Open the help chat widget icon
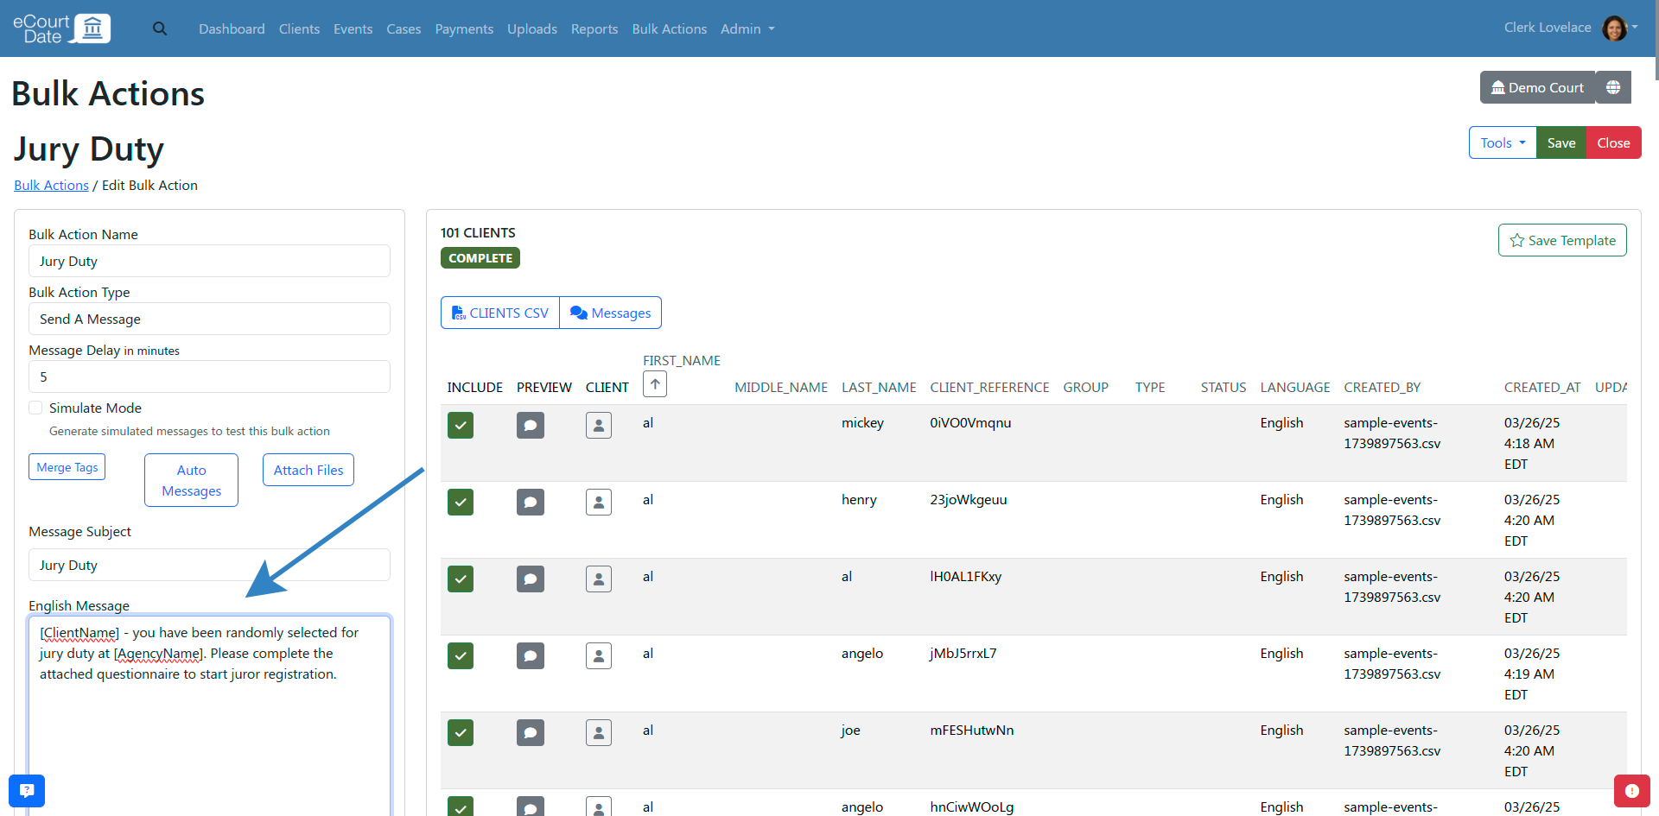1659x816 pixels. point(27,790)
